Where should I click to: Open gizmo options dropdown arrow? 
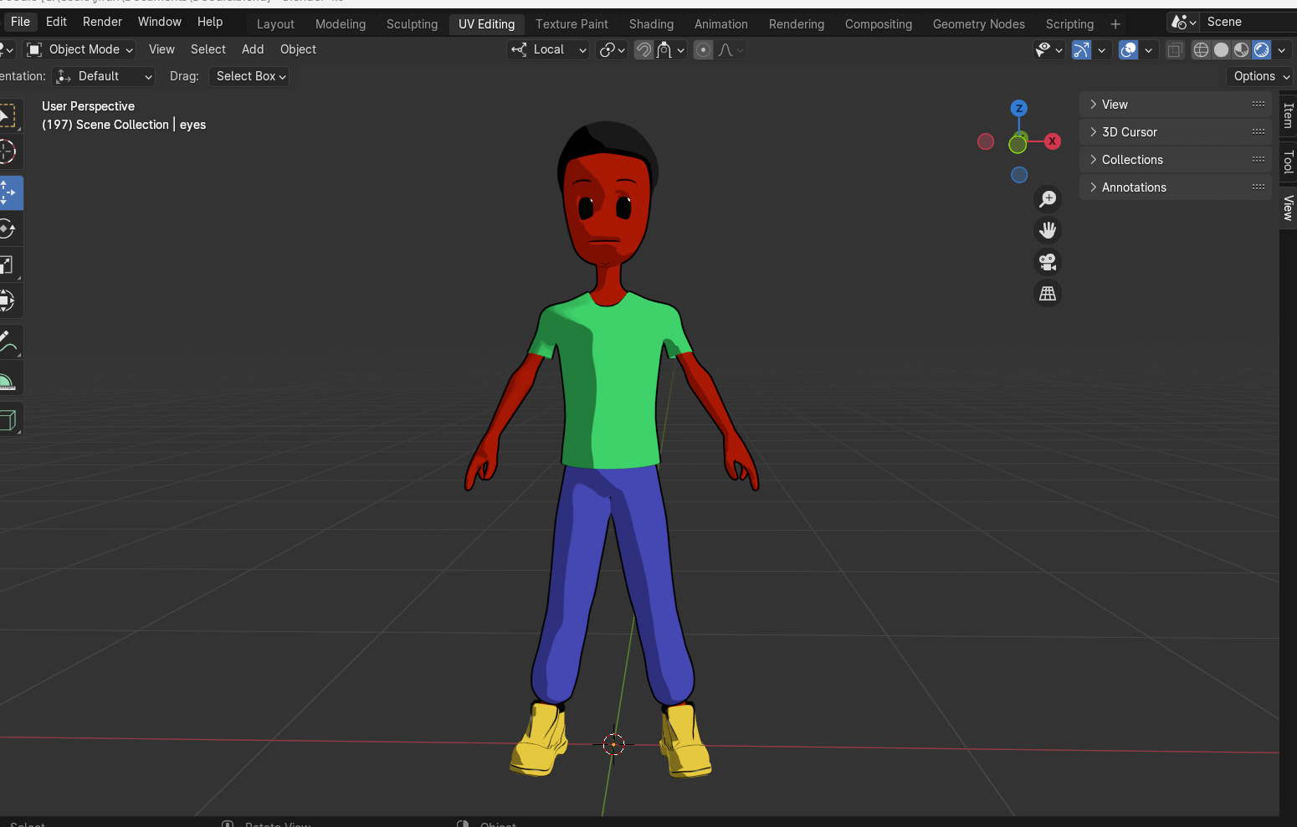coord(1102,49)
